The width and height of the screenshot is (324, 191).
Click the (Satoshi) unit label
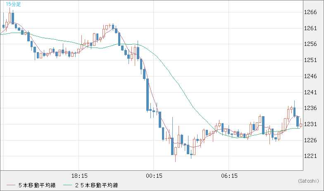(x=308, y=181)
